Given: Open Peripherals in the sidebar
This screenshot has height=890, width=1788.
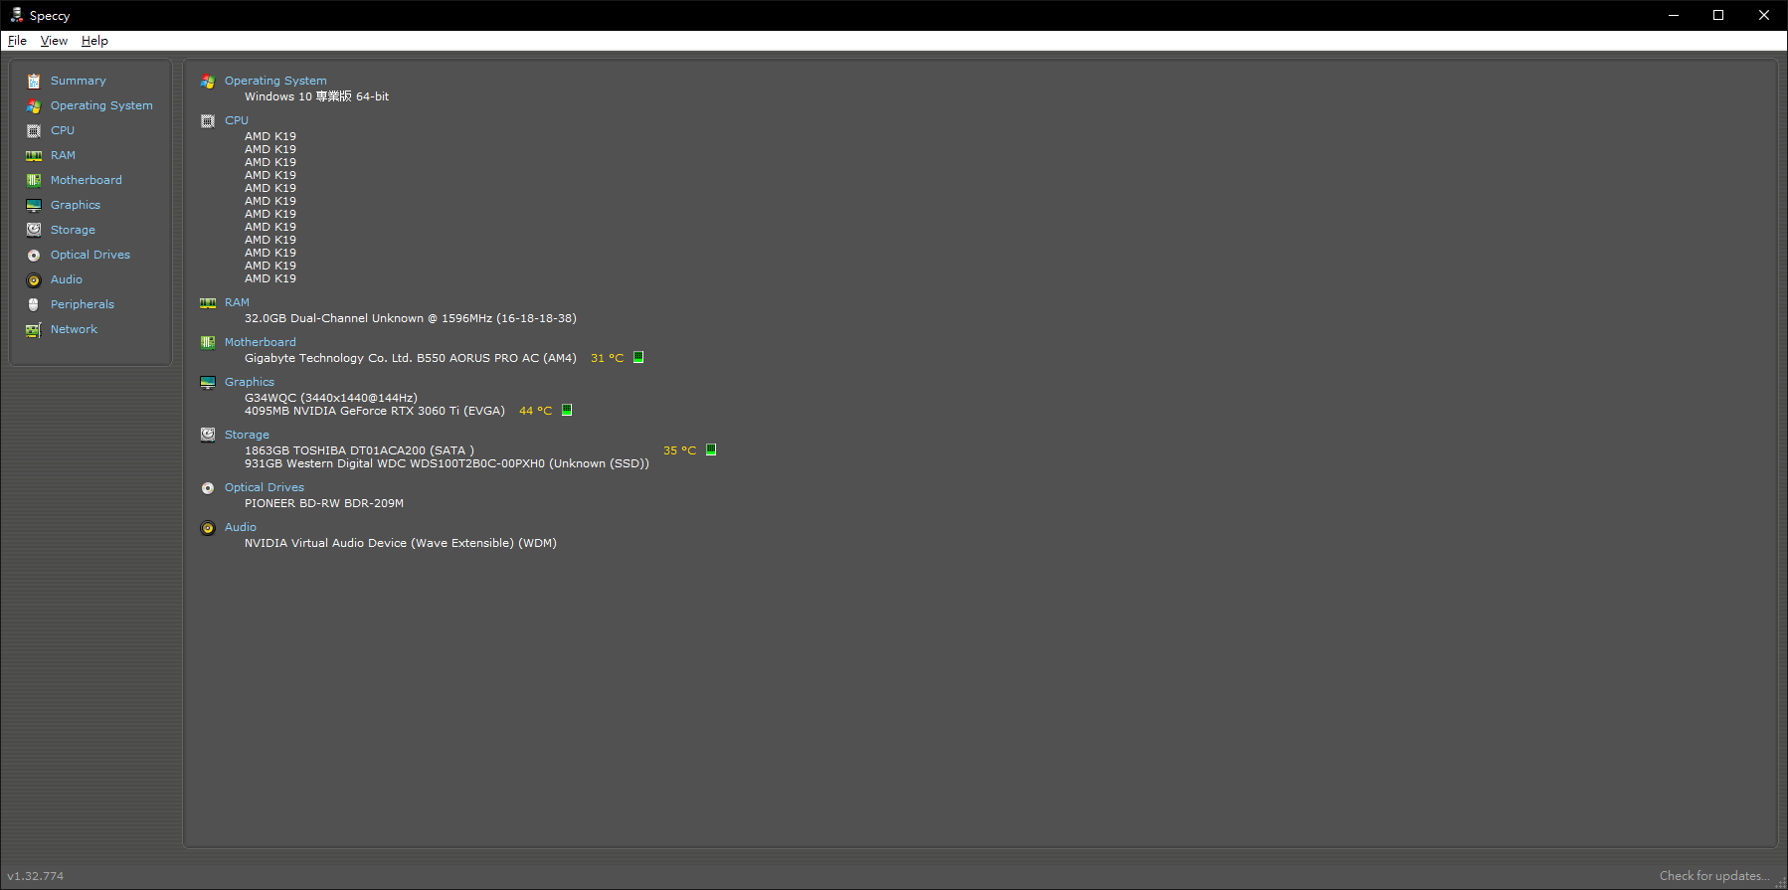Looking at the screenshot, I should [x=83, y=304].
